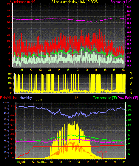Viewport: 139px width, 166px height.
Task: Click the 'S' compass letter on the direction chart
Action: coord(131,83)
